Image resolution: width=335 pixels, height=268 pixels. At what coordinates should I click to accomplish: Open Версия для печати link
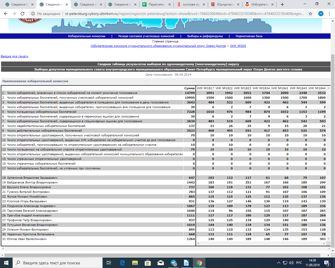point(14,56)
